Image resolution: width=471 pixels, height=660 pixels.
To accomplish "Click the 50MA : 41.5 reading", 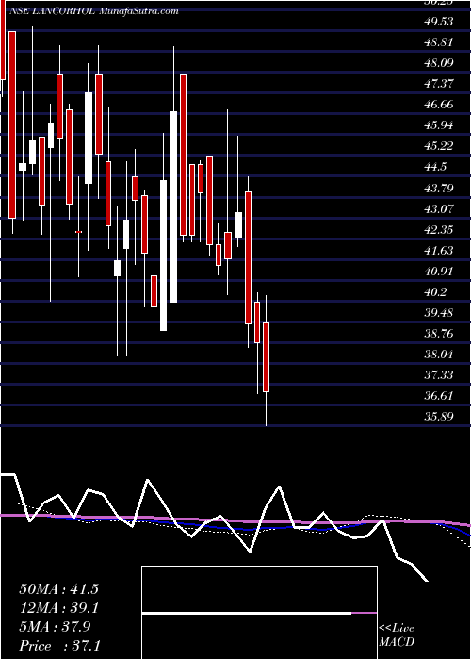I will pyautogui.click(x=58, y=589).
